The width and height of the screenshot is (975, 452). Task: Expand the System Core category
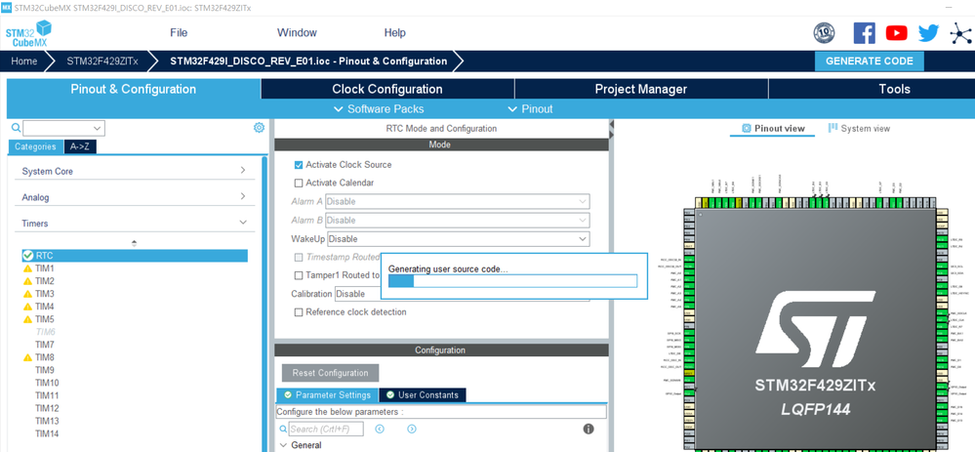(x=135, y=171)
